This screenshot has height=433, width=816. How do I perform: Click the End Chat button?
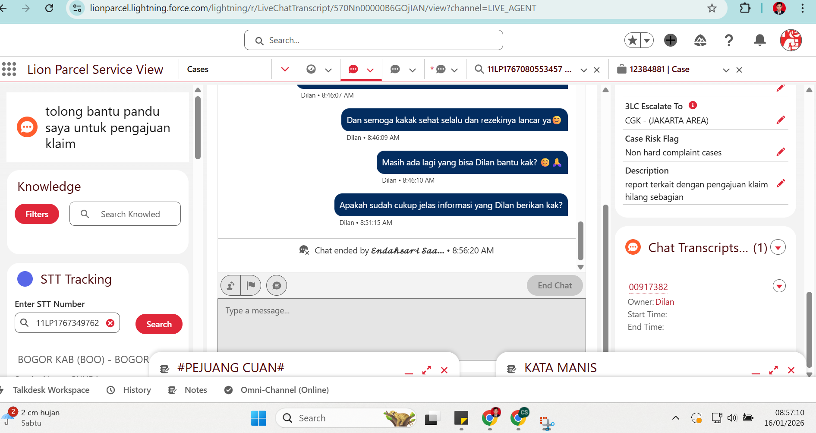click(x=555, y=285)
